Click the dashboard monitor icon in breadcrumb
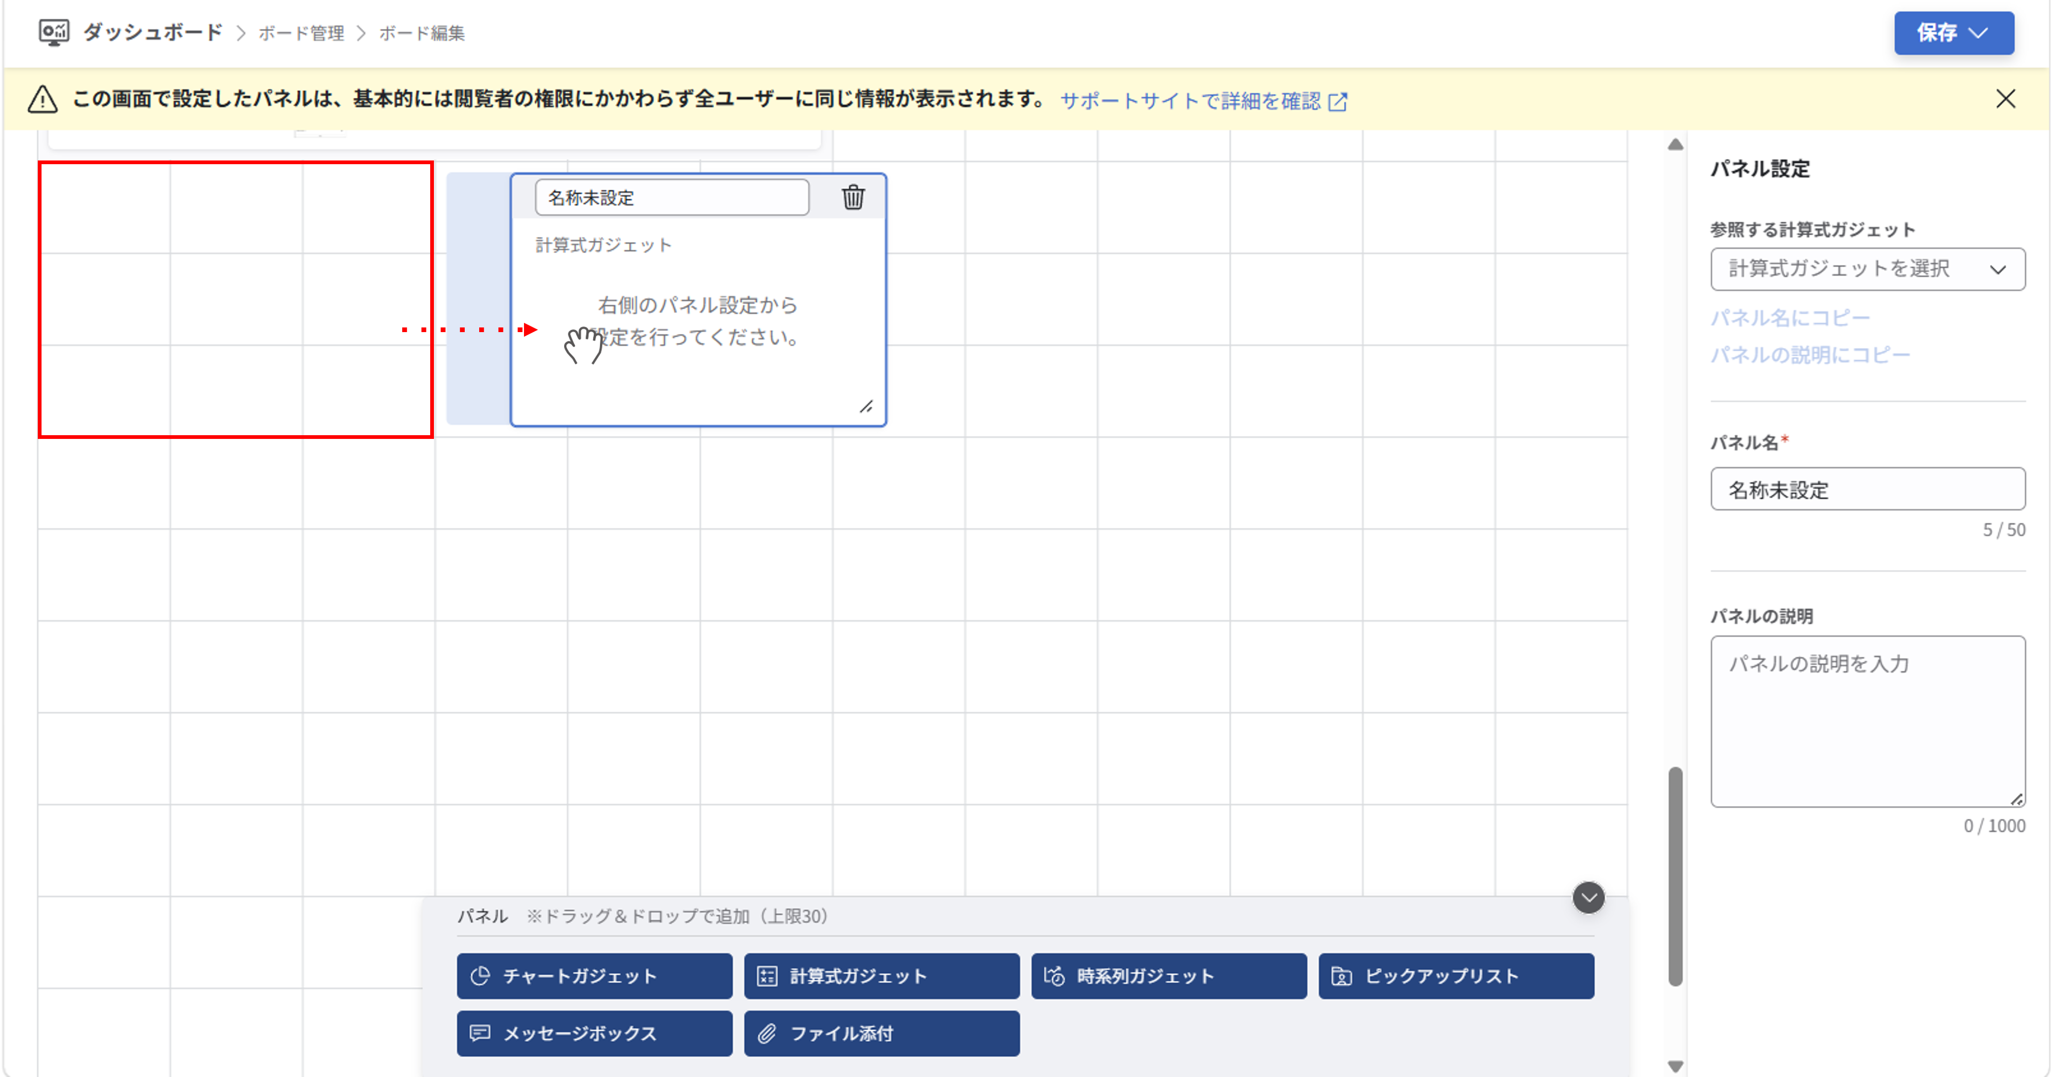This screenshot has width=2053, height=1077. pos(54,33)
